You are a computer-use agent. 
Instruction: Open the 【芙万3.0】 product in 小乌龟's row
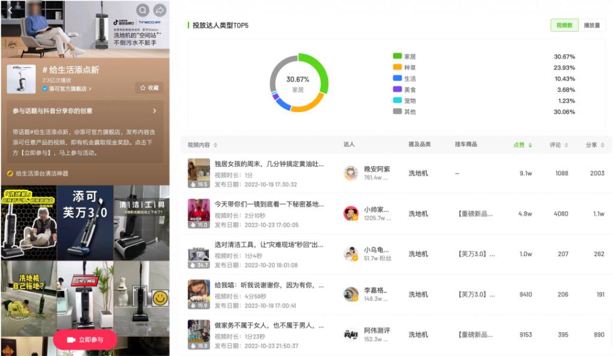click(x=476, y=254)
